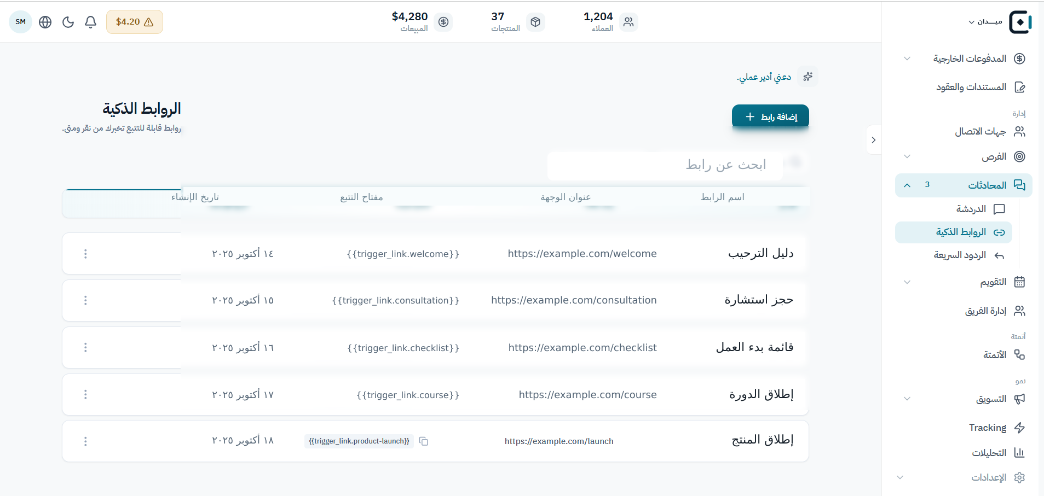Open the notifications bell

click(91, 22)
